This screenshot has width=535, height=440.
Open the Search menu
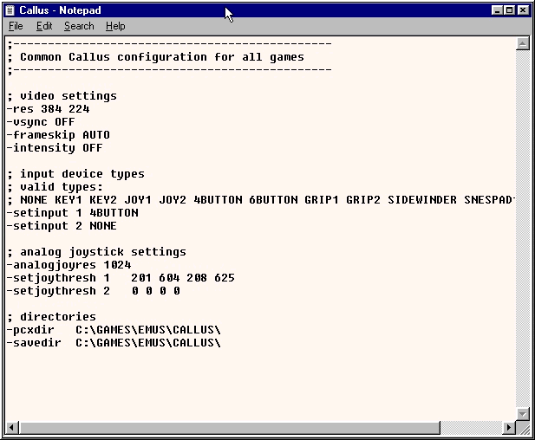coord(79,26)
